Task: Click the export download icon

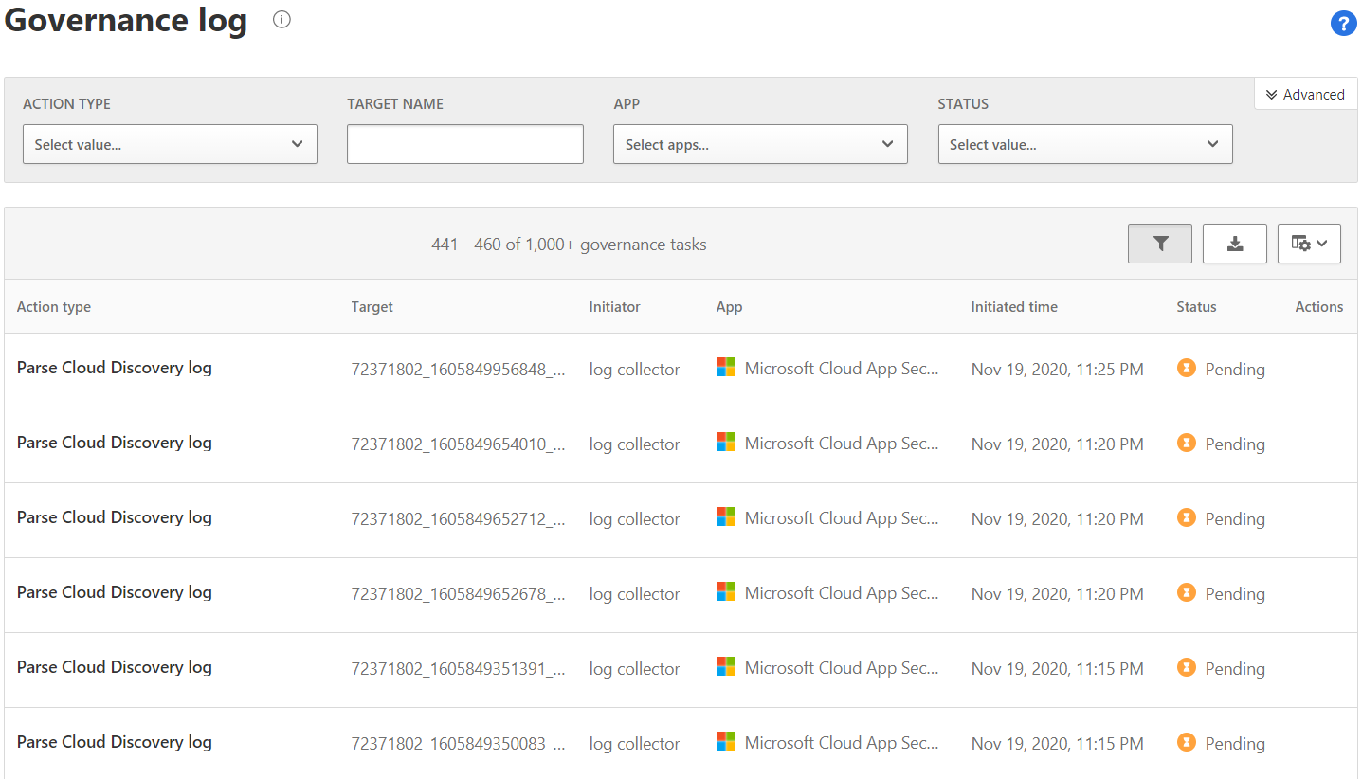Action: (x=1234, y=244)
